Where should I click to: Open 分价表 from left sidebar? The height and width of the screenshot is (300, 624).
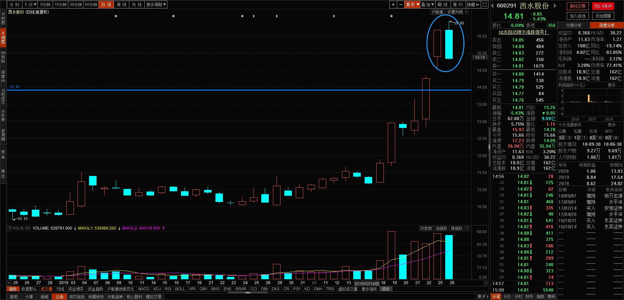click(x=3, y=115)
